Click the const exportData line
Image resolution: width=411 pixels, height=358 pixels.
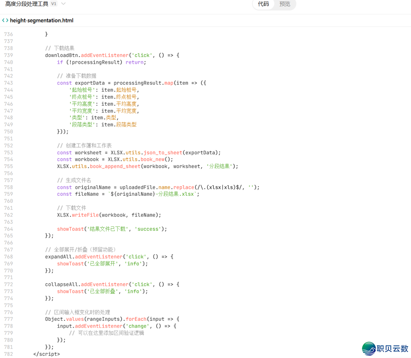[x=132, y=83]
